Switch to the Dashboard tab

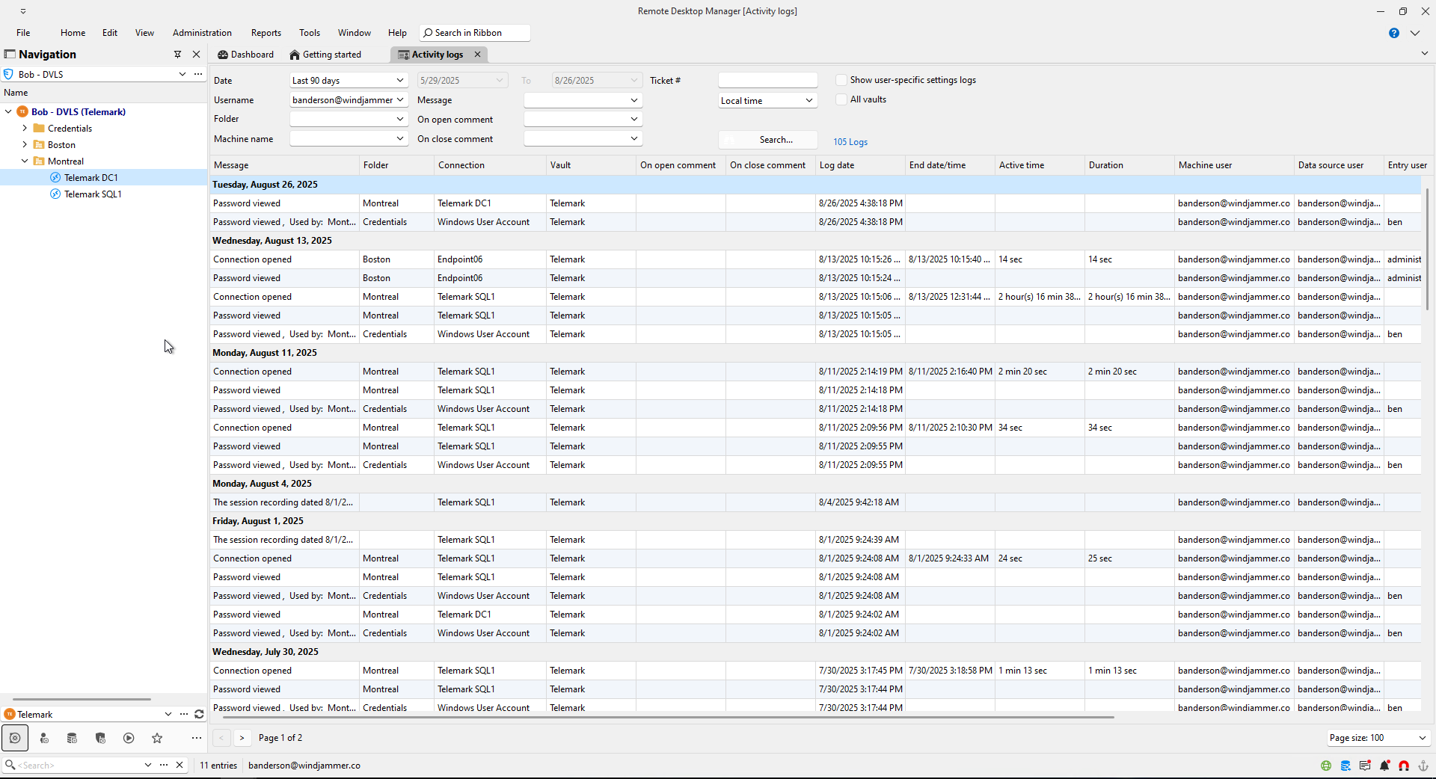pyautogui.click(x=246, y=55)
